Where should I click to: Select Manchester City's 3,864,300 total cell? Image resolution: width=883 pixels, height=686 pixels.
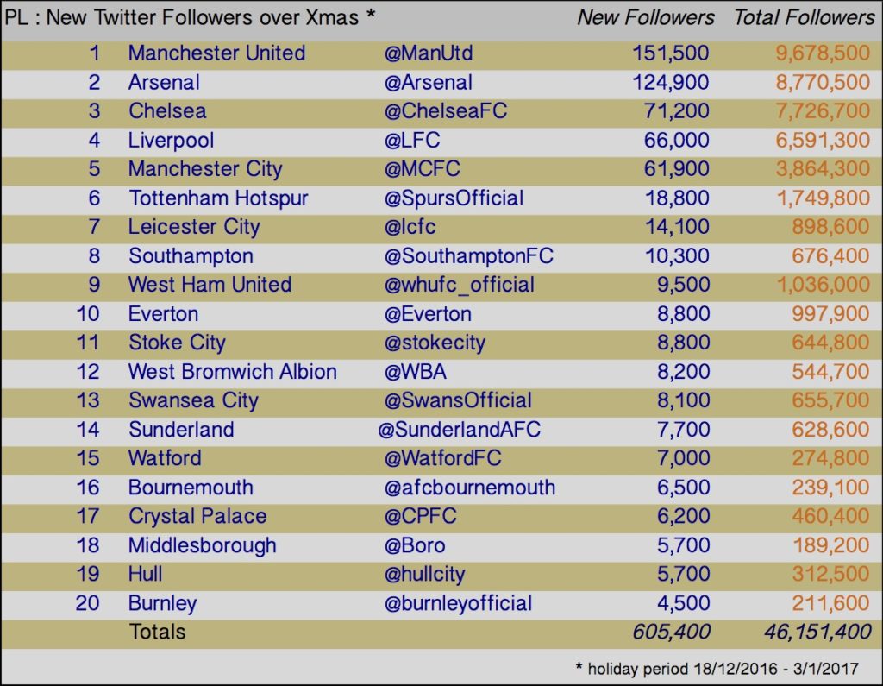(x=823, y=169)
